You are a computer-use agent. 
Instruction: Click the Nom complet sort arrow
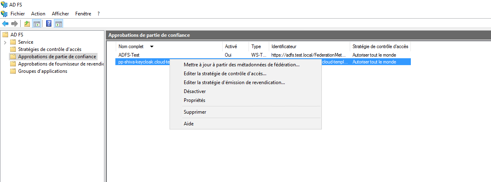pos(151,47)
